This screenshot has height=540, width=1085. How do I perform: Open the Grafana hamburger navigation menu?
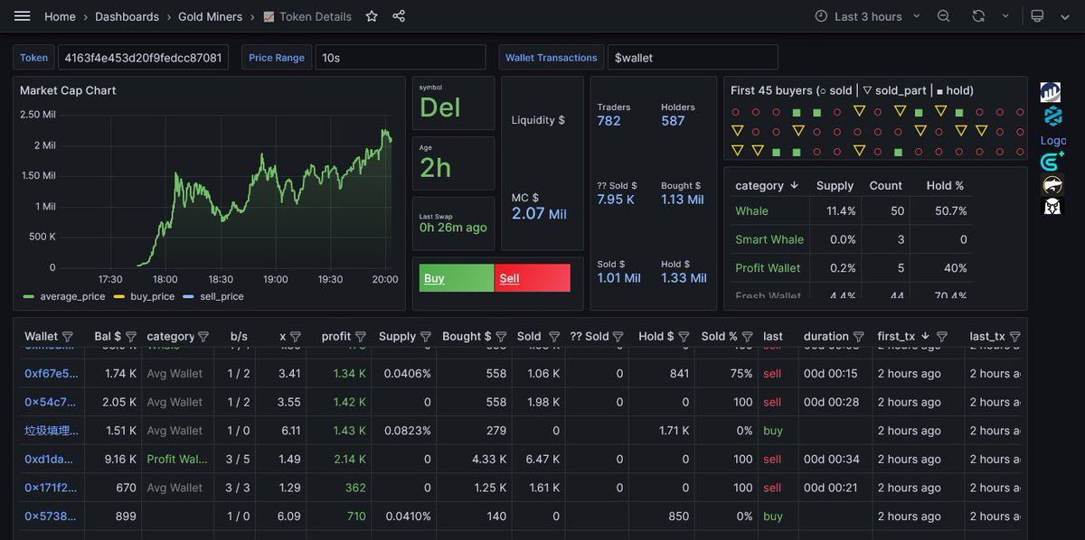(23, 16)
